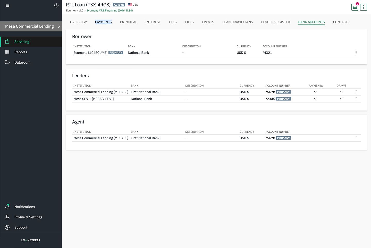Open the Loan Drawdowns tab
The height and width of the screenshot is (248, 371).
click(238, 22)
